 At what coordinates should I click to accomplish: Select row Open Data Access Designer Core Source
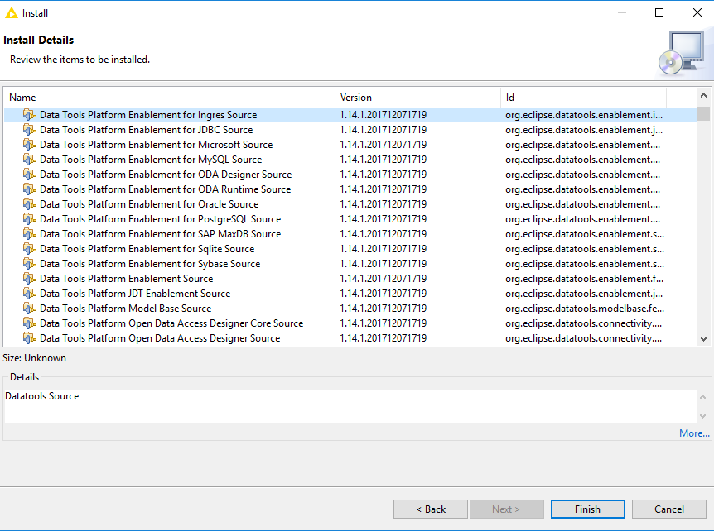(x=350, y=323)
